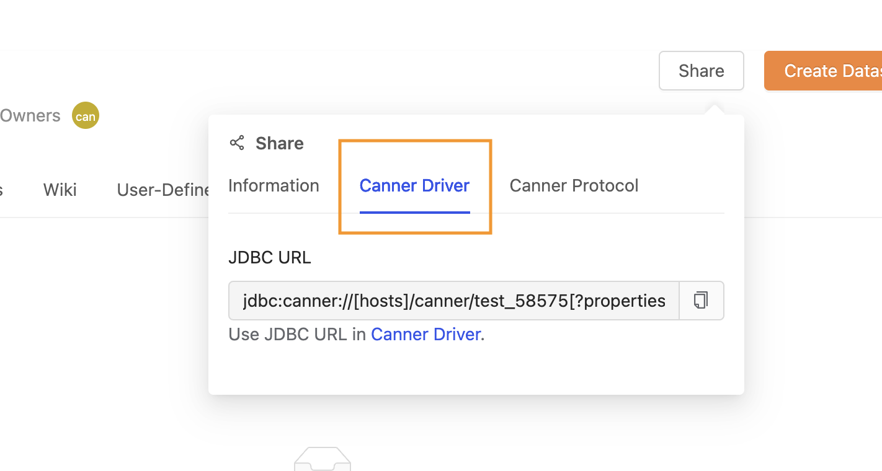Select the Canner Driver tab
The image size is (882, 471).
[414, 185]
